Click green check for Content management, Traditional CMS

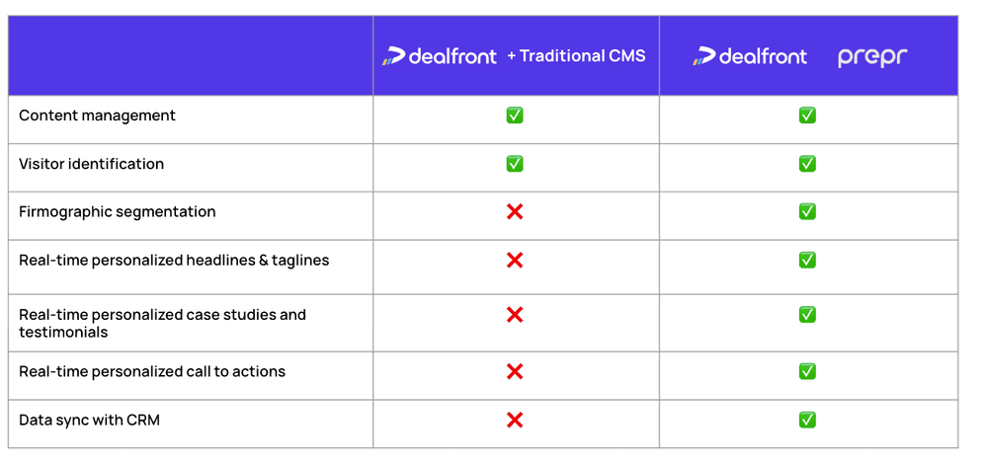pos(515,116)
